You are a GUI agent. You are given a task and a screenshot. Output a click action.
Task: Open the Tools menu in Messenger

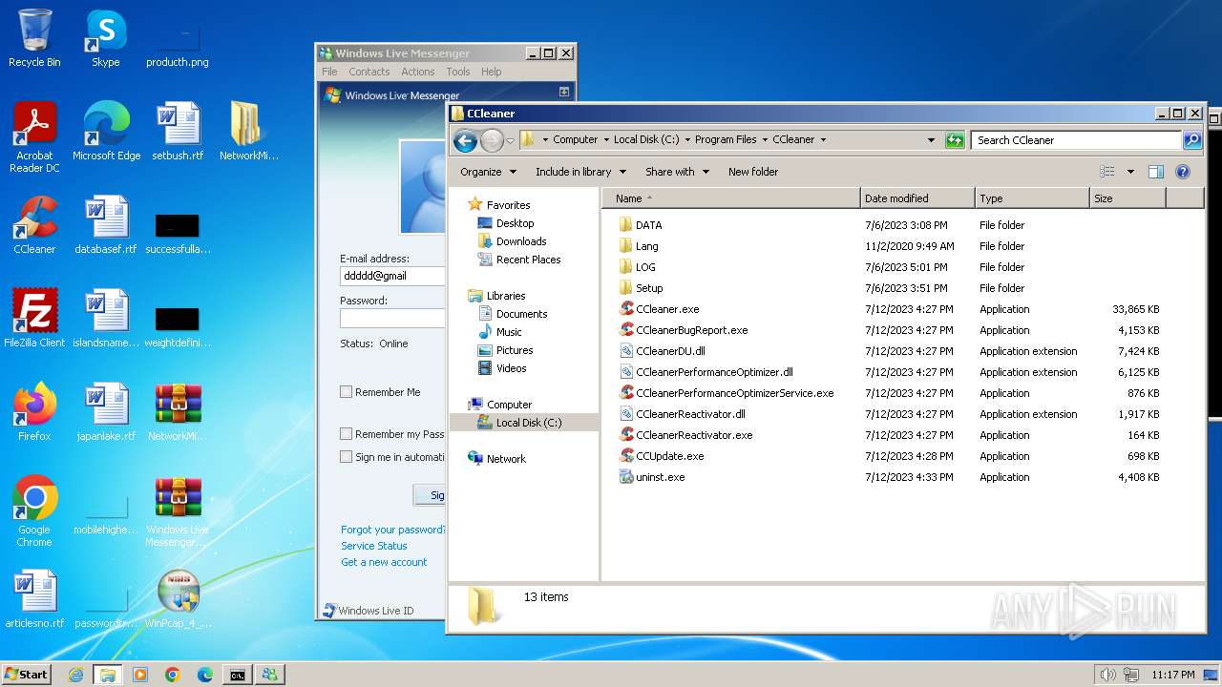(x=457, y=72)
